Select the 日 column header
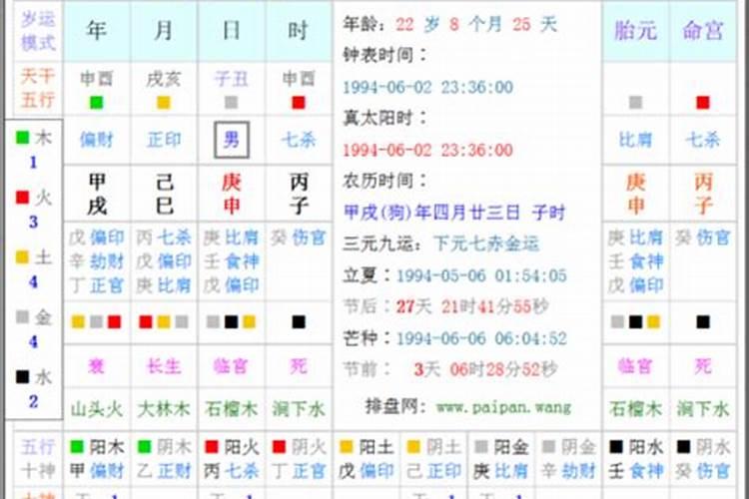Image resolution: width=749 pixels, height=499 pixels. click(x=232, y=31)
